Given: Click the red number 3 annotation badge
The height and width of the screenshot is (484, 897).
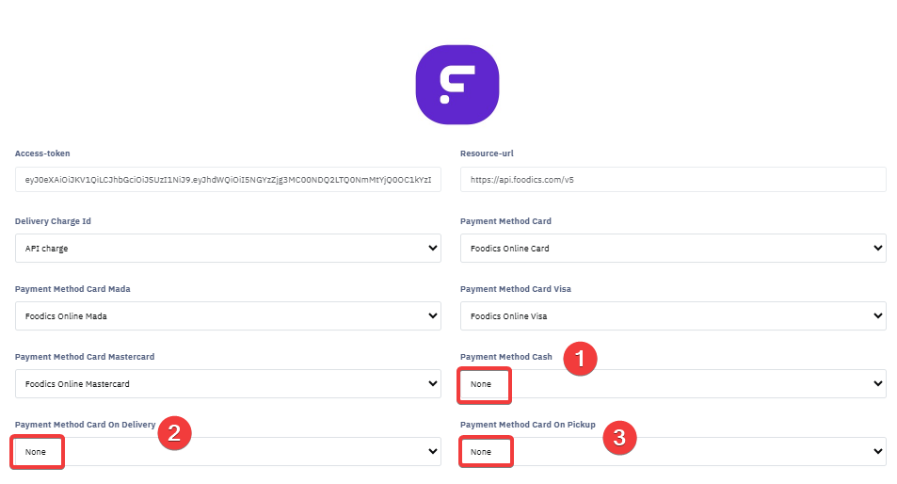Looking at the screenshot, I should (x=618, y=436).
